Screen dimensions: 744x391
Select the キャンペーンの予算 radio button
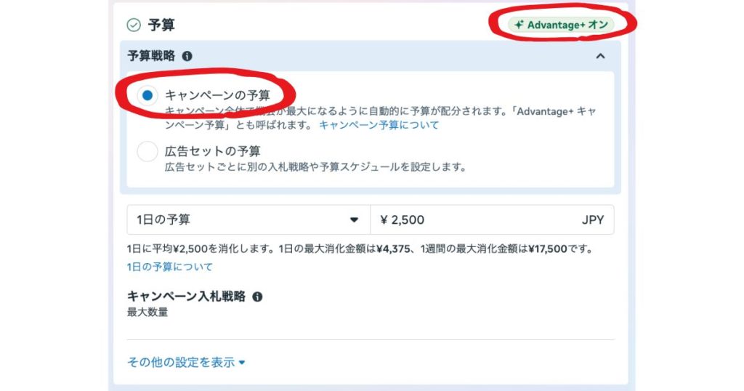point(147,95)
